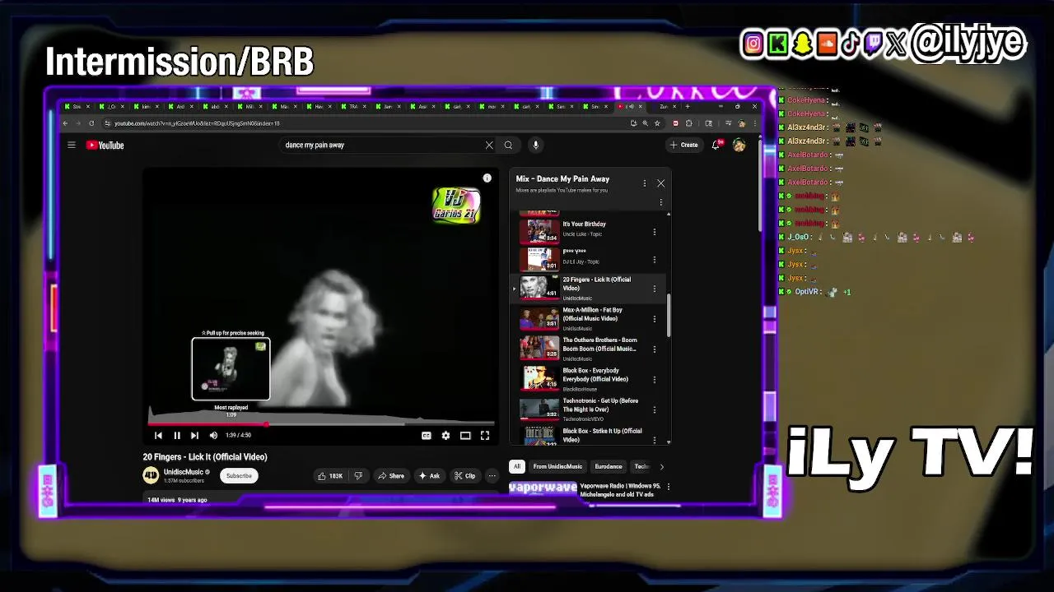Enter full screen video mode

tap(485, 436)
